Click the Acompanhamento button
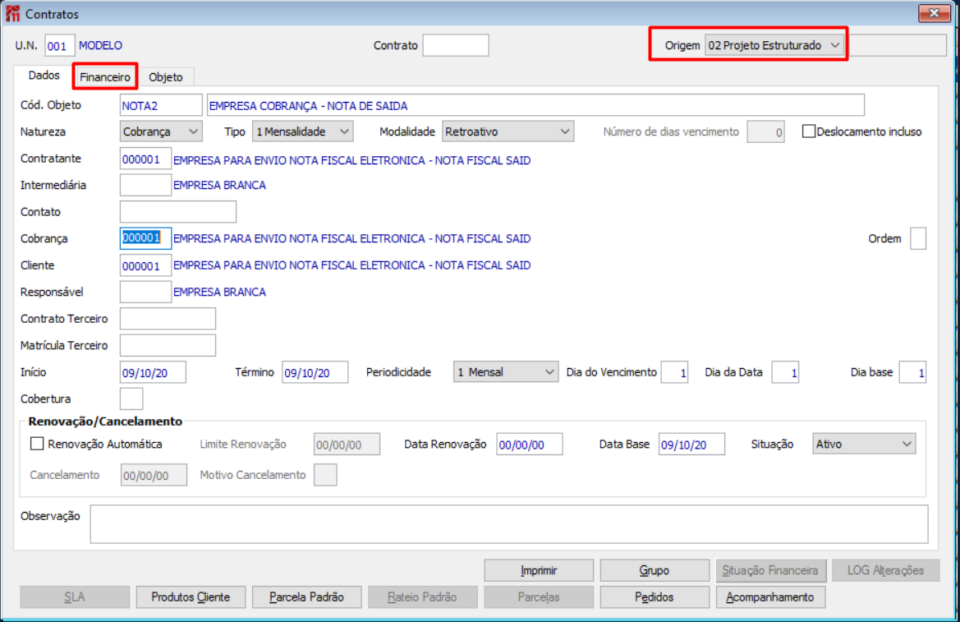 [x=771, y=597]
